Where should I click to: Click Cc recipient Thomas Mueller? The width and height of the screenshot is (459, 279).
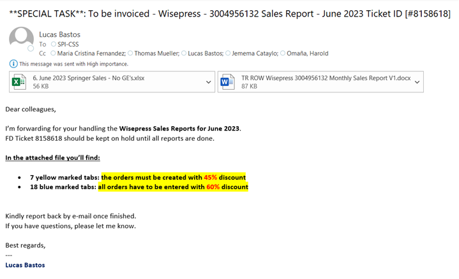[156, 53]
